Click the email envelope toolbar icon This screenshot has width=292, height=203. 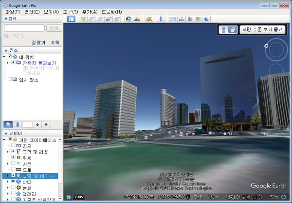coord(173,19)
